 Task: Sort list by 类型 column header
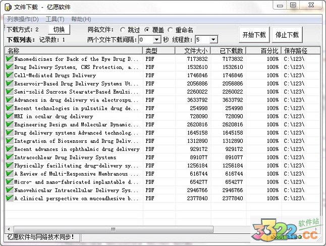pyautogui.click(x=159, y=51)
